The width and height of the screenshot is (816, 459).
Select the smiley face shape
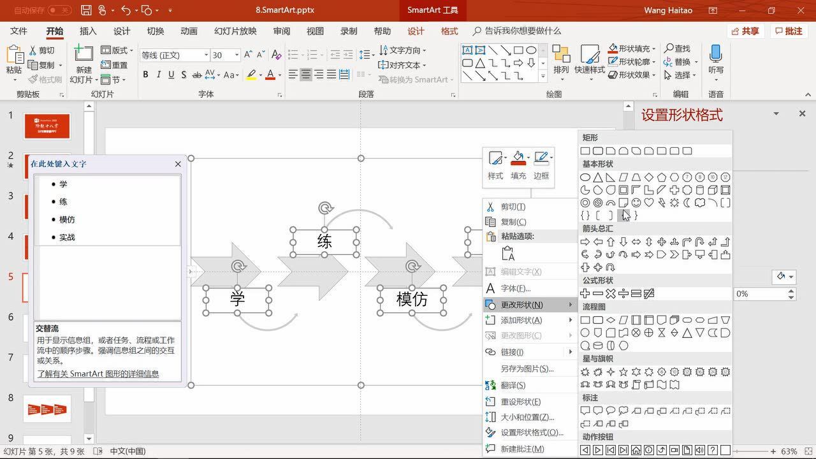tap(636, 203)
